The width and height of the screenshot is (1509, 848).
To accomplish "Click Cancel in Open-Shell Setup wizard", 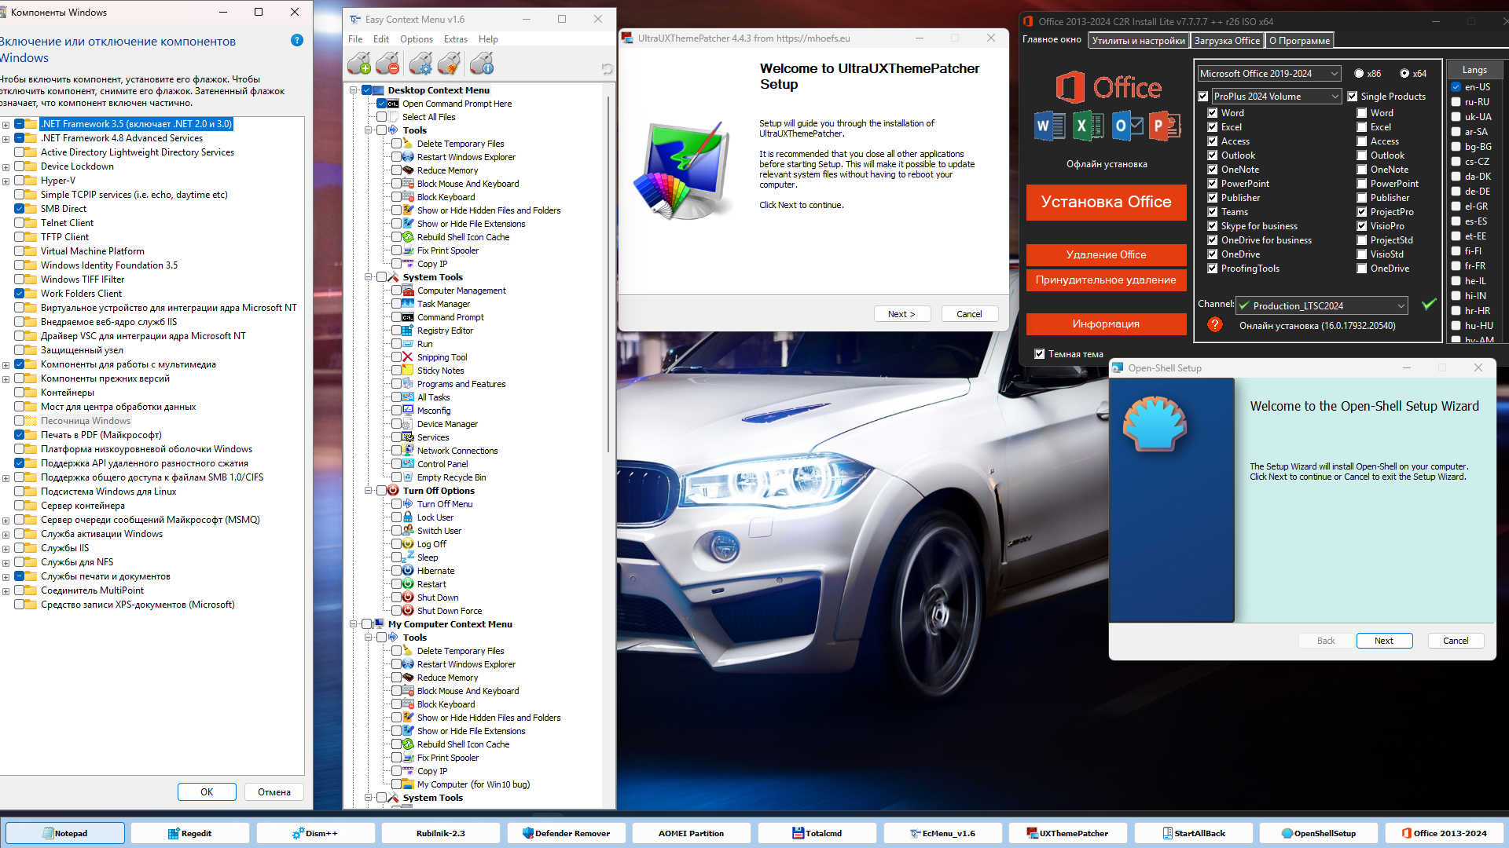I will [1456, 641].
